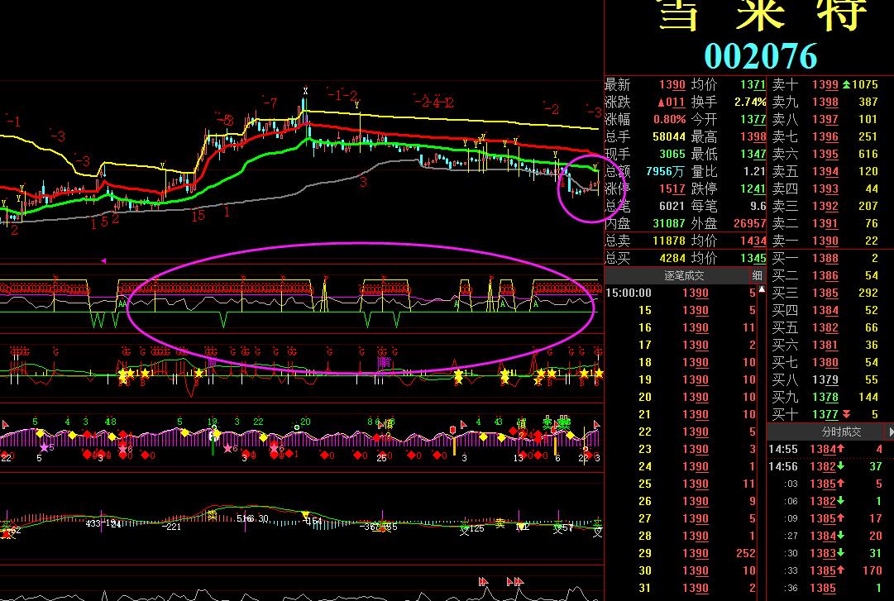Click the red flag at the left of the purple histogram panel
The image size is (894, 601).
pos(5,424)
